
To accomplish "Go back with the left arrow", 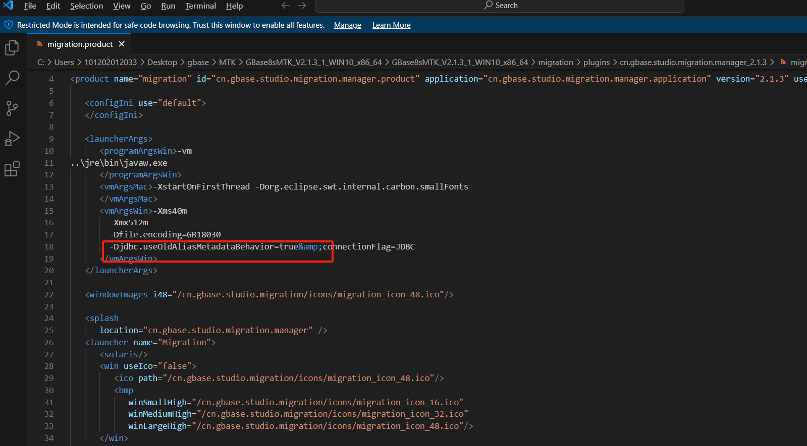I will [286, 6].
